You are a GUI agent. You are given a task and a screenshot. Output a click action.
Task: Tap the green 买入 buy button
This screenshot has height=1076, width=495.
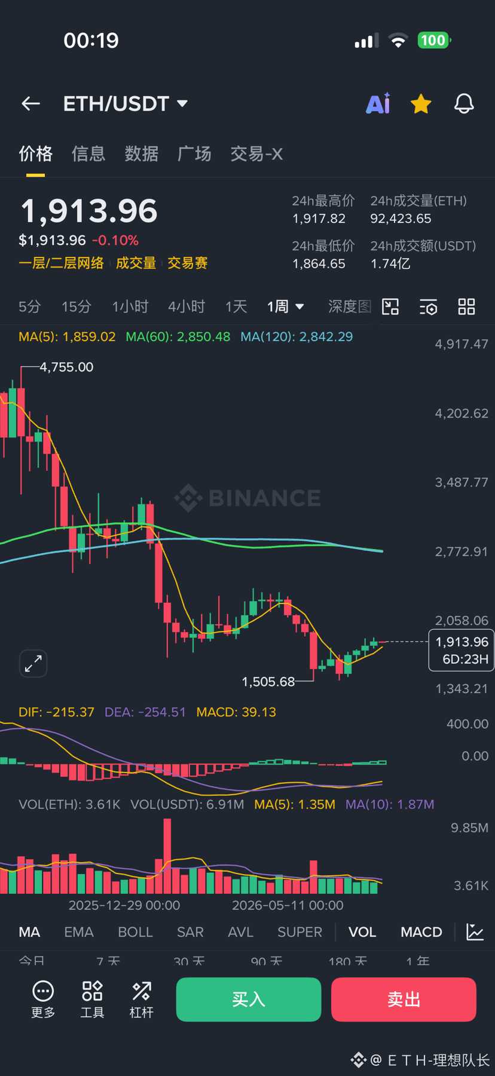click(249, 1000)
